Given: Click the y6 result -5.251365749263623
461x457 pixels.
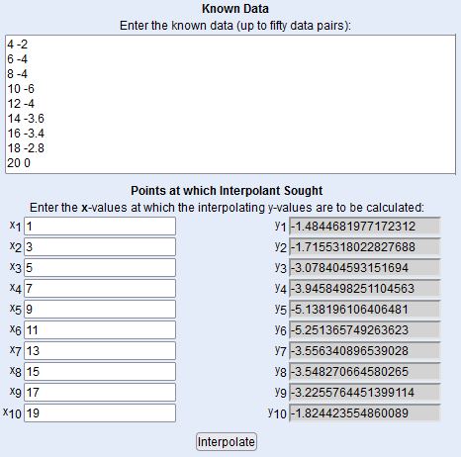Looking at the screenshot, I should click(x=365, y=330).
